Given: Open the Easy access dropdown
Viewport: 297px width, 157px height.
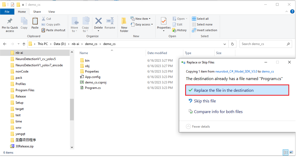Looking at the screenshot, I should pos(142,24).
